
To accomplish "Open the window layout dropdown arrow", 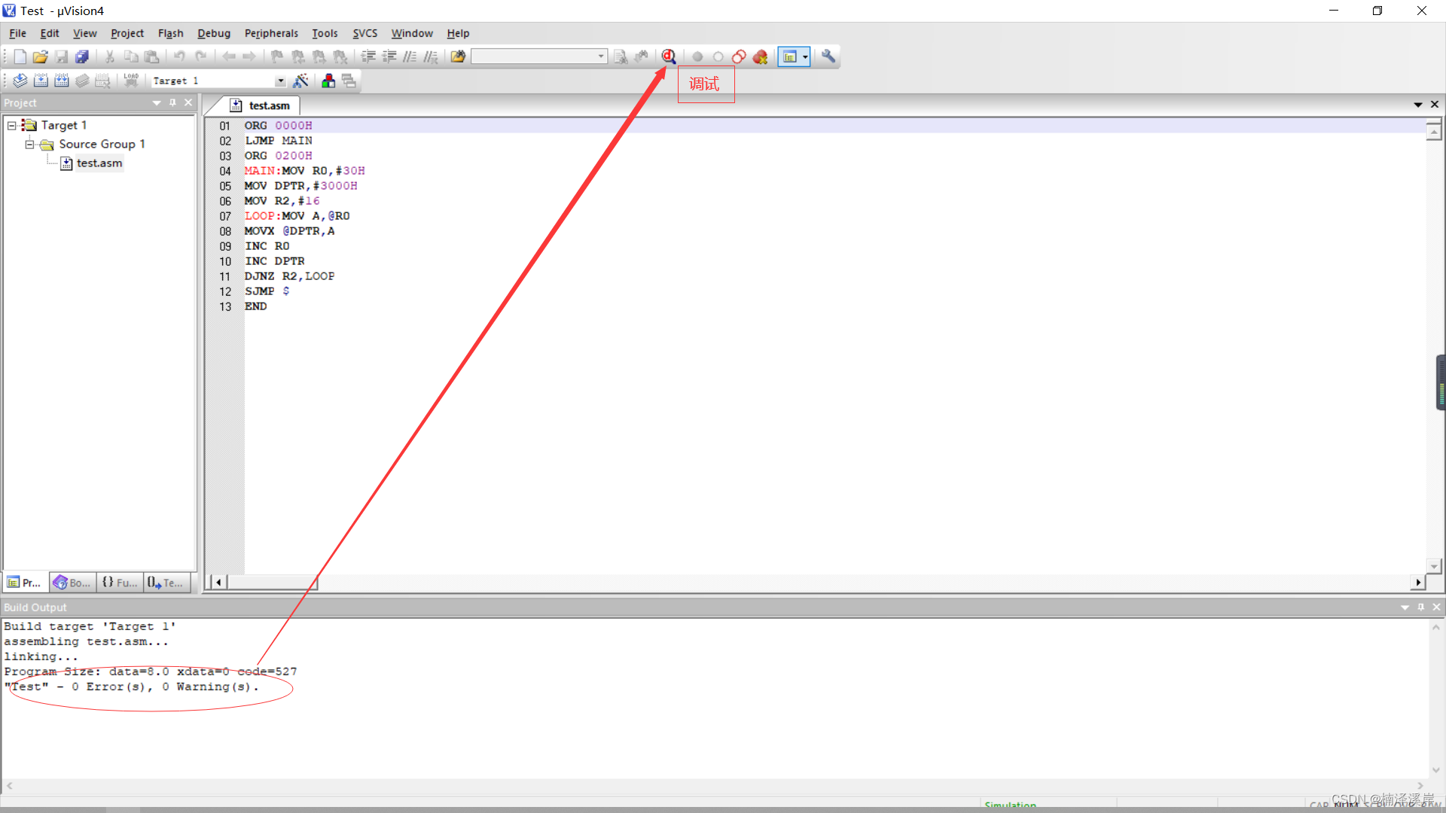I will pos(805,56).
